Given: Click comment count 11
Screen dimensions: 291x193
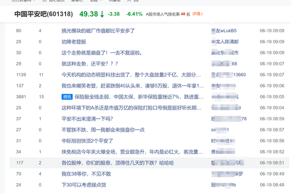Looking at the screenshot, I should (41, 75).
